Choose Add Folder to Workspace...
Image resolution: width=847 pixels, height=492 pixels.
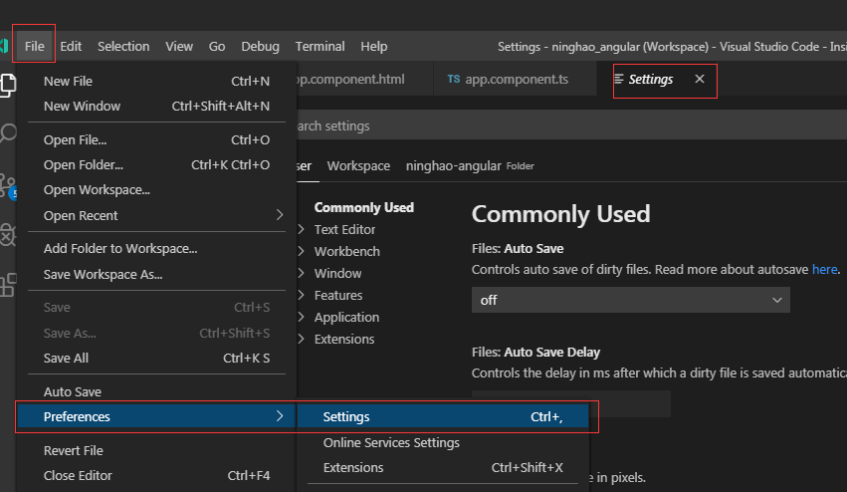156,249
